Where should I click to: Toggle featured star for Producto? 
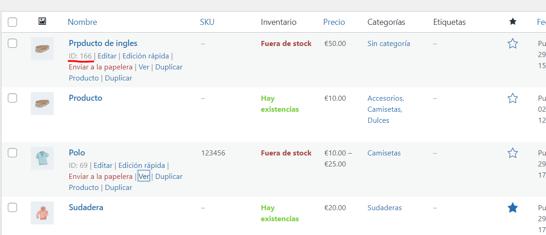[512, 98]
